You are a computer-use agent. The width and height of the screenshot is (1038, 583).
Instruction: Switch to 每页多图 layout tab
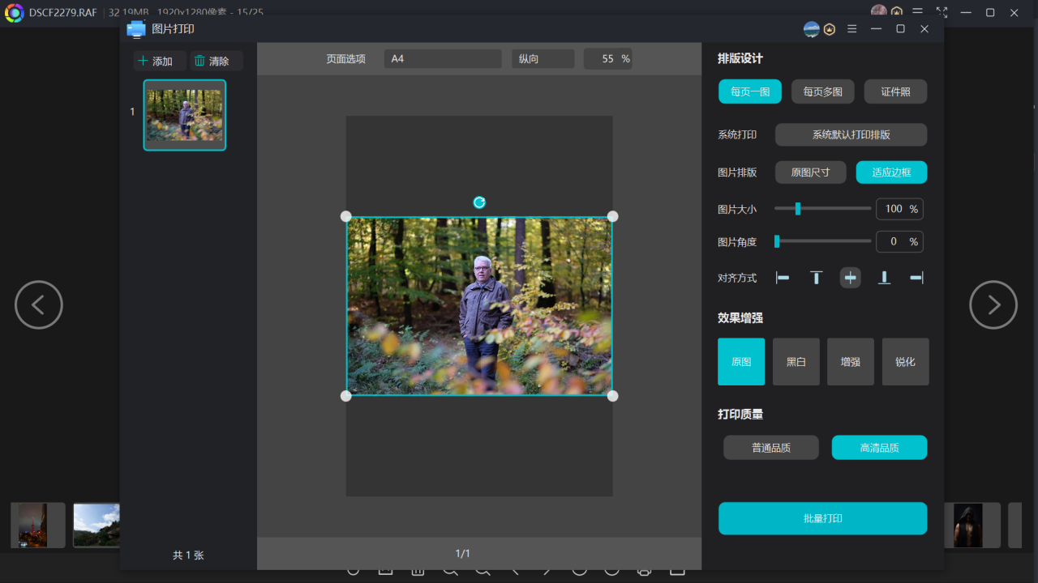pos(822,91)
